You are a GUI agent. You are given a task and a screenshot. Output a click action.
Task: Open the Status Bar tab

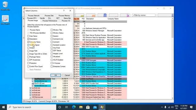tap(67, 18)
